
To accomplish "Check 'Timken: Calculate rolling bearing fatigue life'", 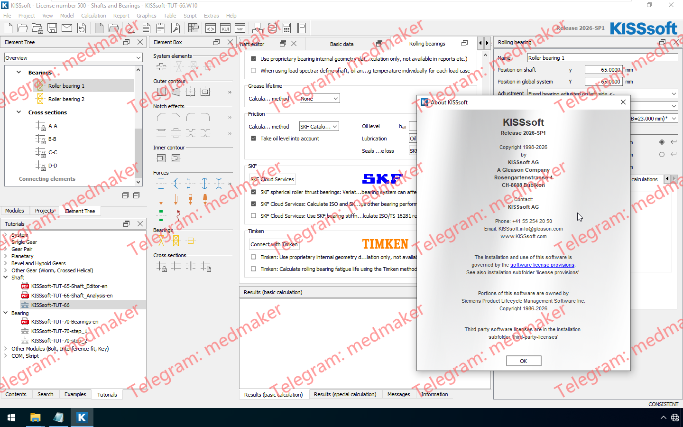I will 253,269.
